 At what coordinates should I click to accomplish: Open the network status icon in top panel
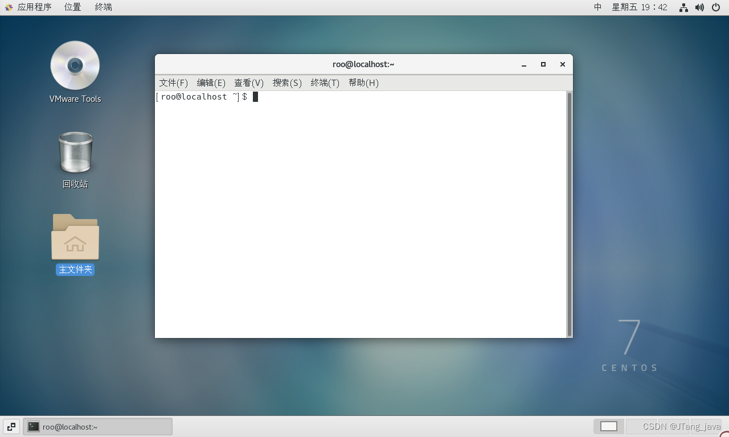pos(683,7)
